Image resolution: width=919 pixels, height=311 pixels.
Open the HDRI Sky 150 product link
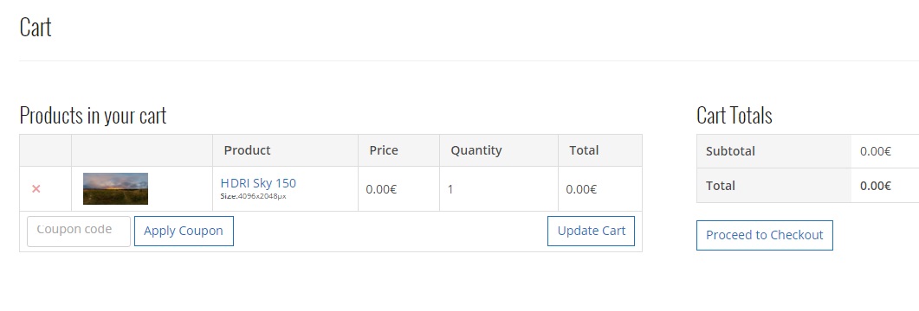coord(258,183)
